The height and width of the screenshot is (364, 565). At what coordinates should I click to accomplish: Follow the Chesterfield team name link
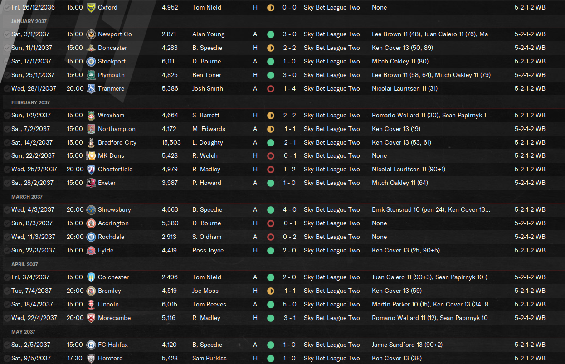(115, 170)
